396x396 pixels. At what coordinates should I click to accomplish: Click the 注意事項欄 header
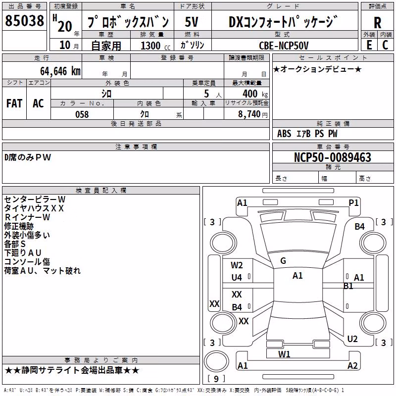tap(136, 147)
